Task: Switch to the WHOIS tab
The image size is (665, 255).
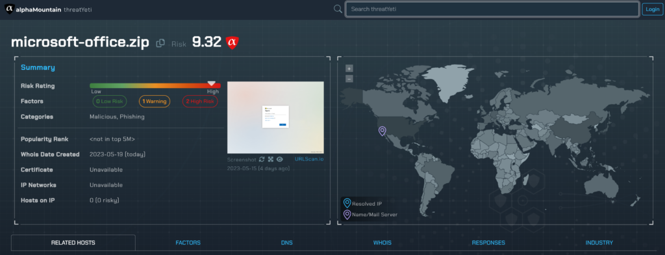Action: 382,243
